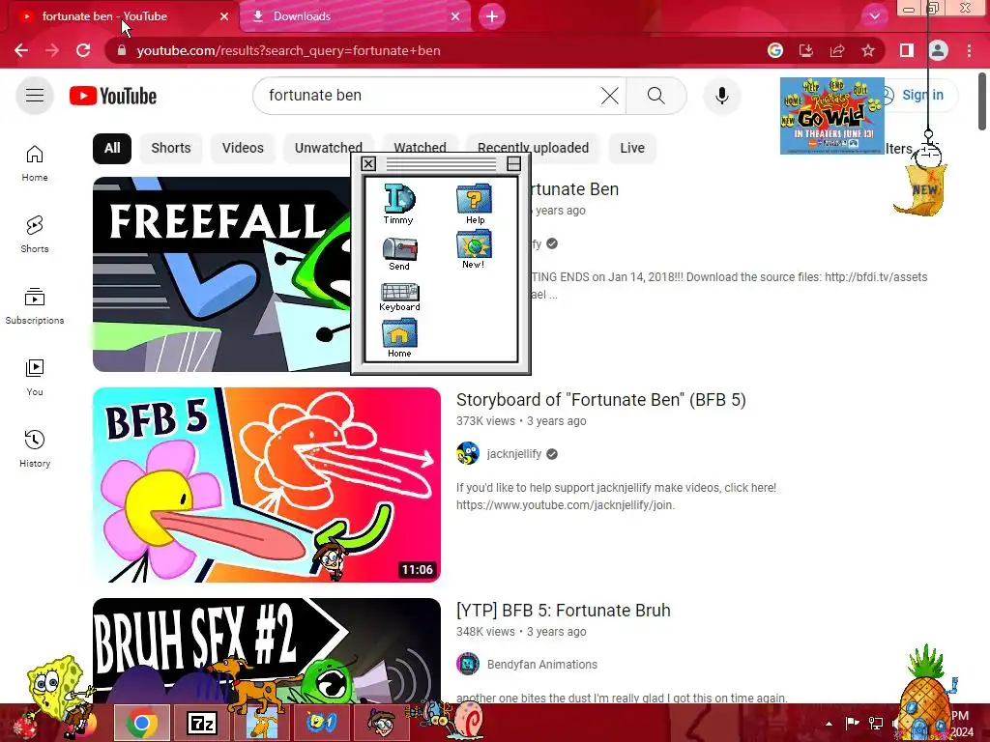Viewport: 990px width, 742px height.
Task: Click the Bendyfan Animations channel avatar
Action: click(x=468, y=664)
